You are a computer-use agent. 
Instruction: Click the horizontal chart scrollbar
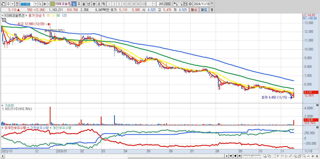tap(176, 156)
